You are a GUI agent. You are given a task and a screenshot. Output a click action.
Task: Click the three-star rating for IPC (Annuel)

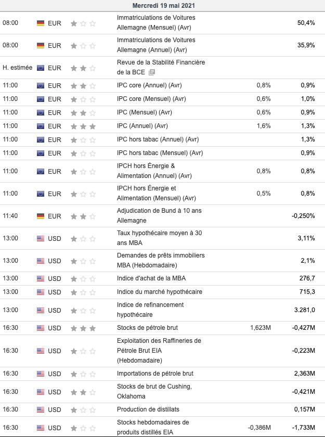83,126
